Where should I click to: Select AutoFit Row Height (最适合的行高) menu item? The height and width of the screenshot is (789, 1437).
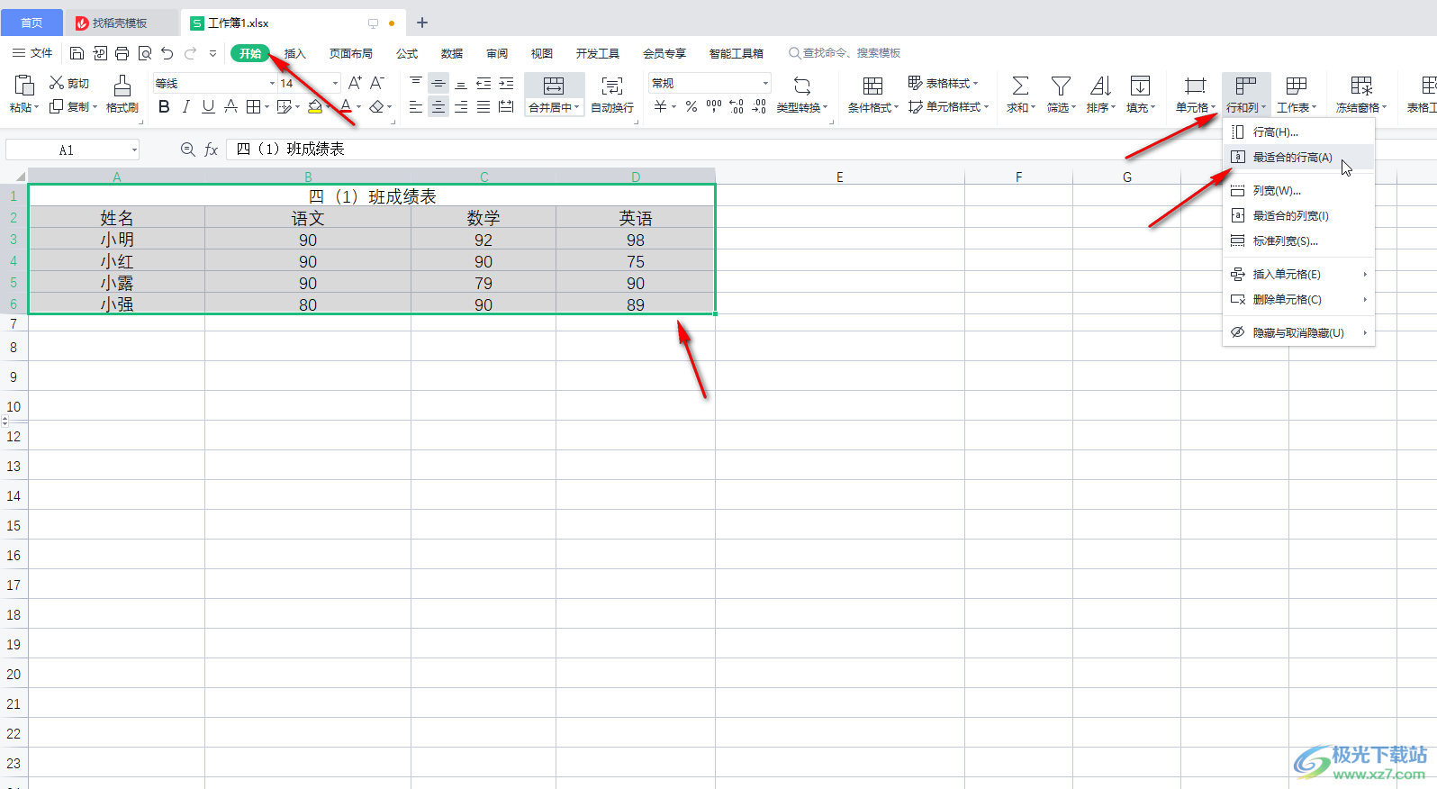pos(1298,157)
